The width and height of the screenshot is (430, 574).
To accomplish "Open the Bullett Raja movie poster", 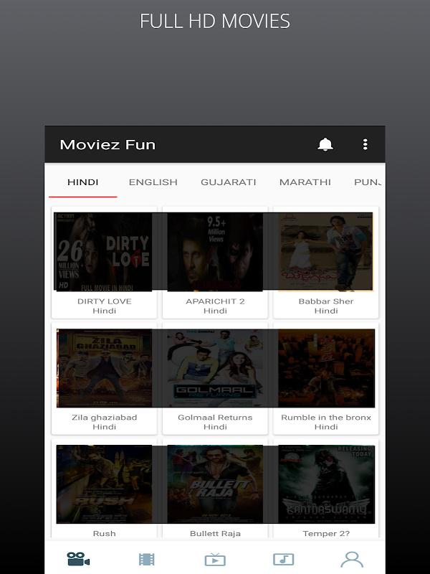I will point(215,484).
